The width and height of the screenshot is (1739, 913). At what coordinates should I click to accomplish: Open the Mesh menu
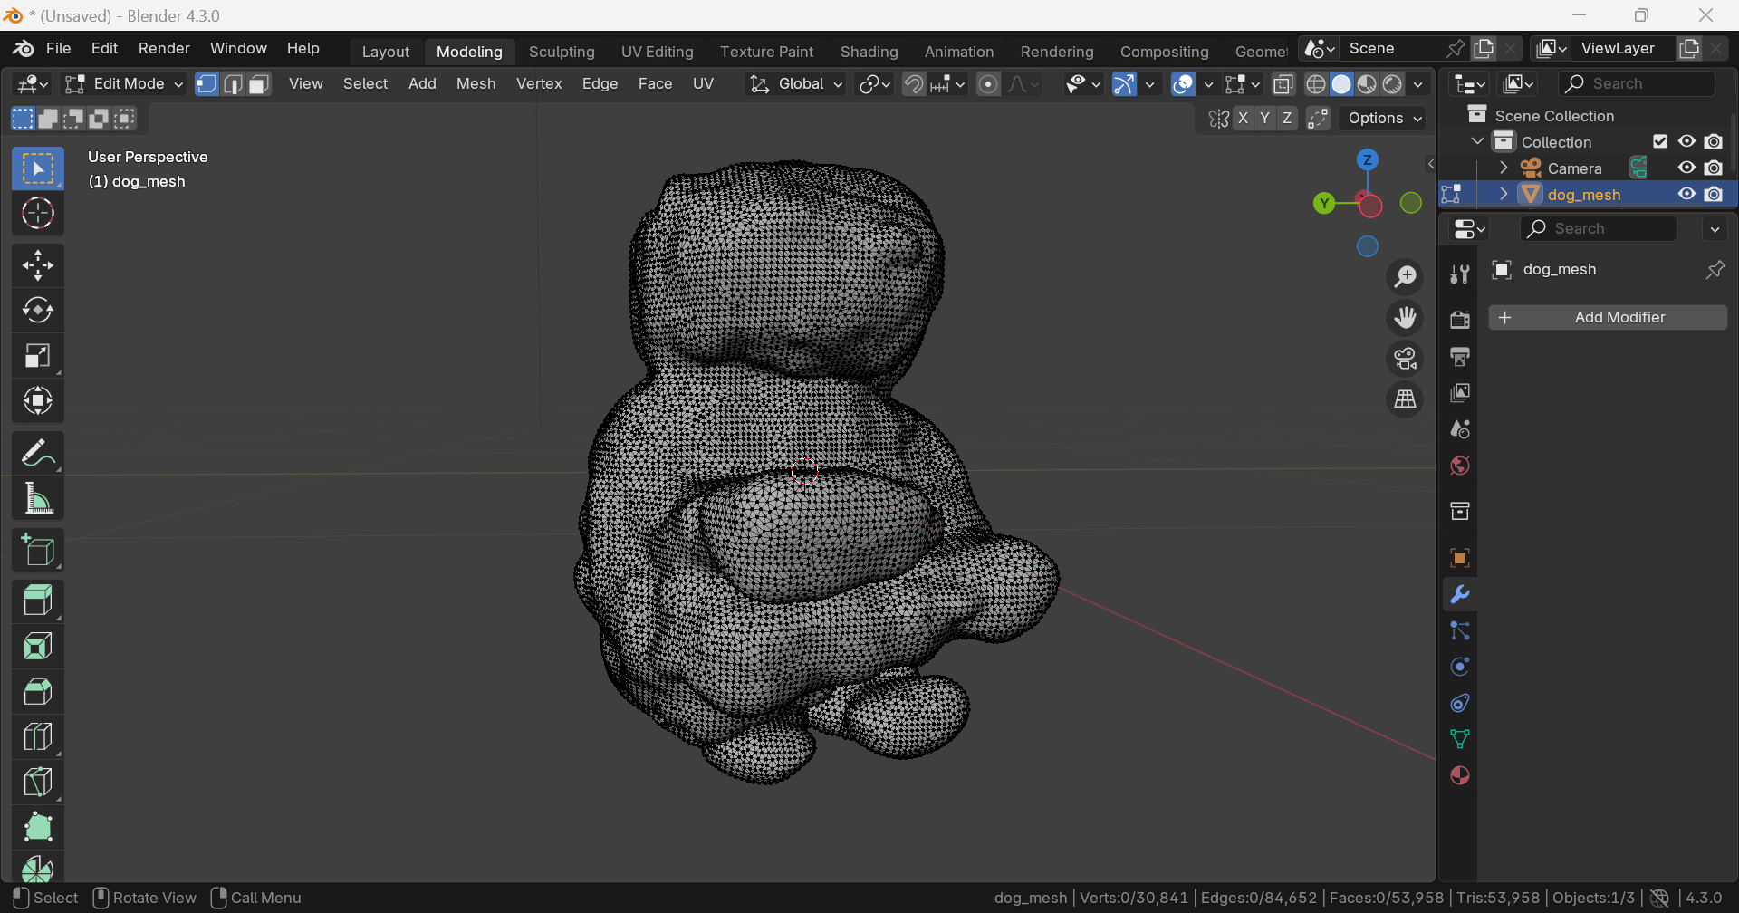(476, 84)
